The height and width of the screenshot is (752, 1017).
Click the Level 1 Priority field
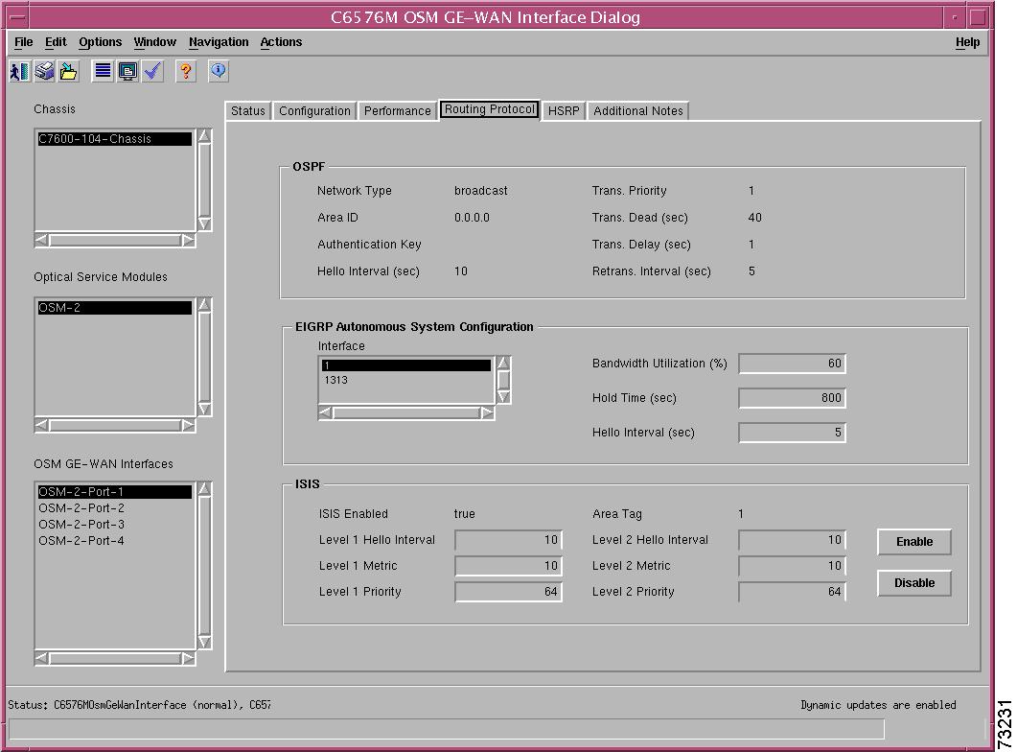pyautogui.click(x=508, y=592)
